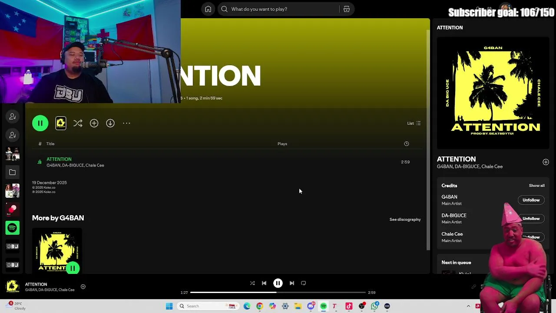The width and height of the screenshot is (556, 313).
Task: Enable shuffle for this album
Action: [x=78, y=123]
